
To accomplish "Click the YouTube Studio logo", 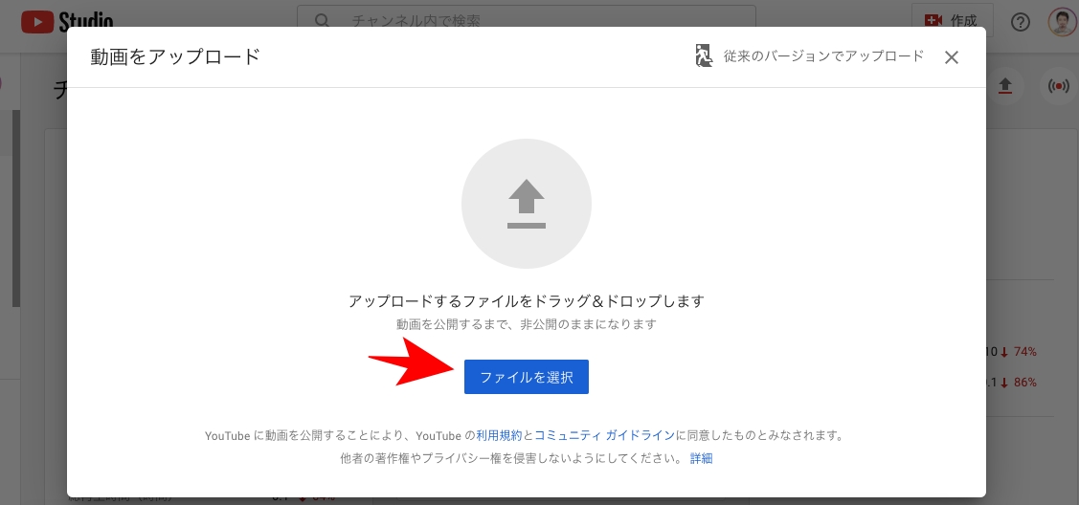I will pyautogui.click(x=67, y=21).
